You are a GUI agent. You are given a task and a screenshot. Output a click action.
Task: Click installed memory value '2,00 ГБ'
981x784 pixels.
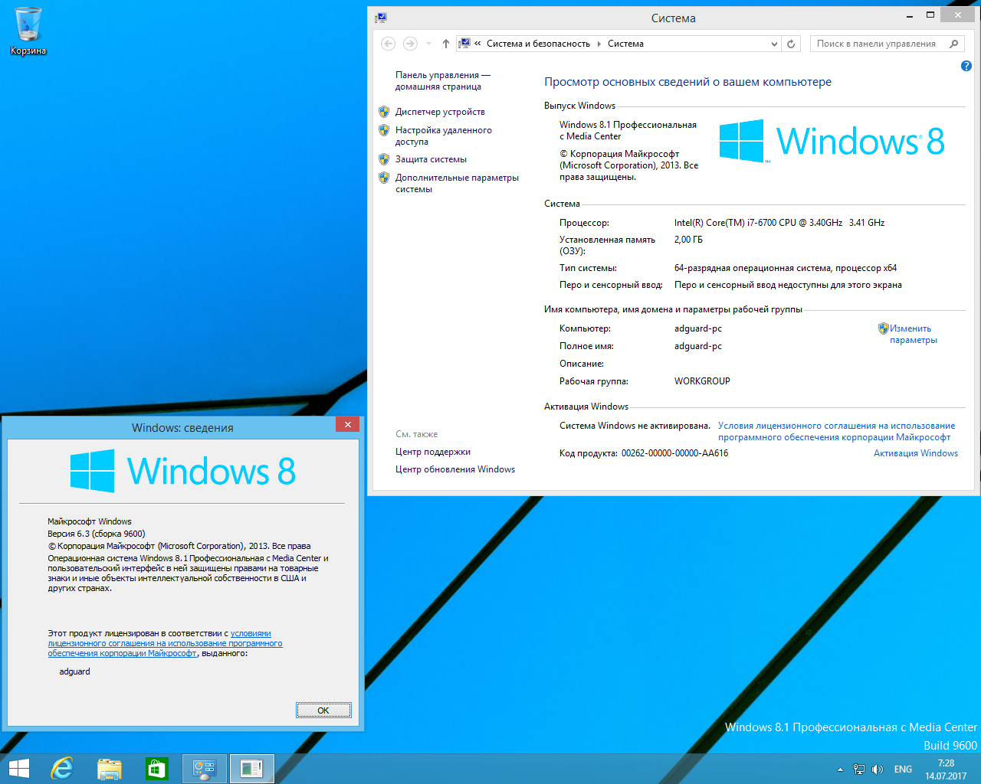[x=688, y=240]
